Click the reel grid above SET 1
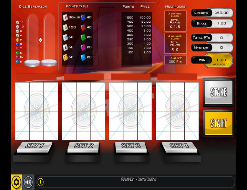 click(37, 111)
